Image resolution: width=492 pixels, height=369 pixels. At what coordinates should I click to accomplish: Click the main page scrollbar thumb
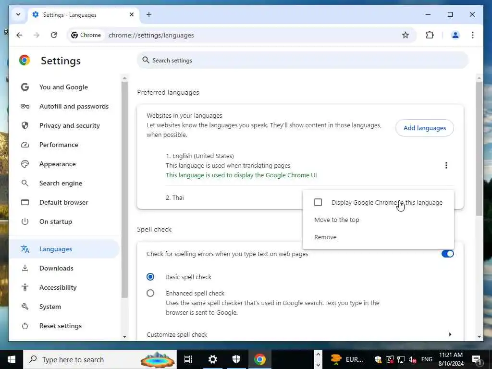479,148
